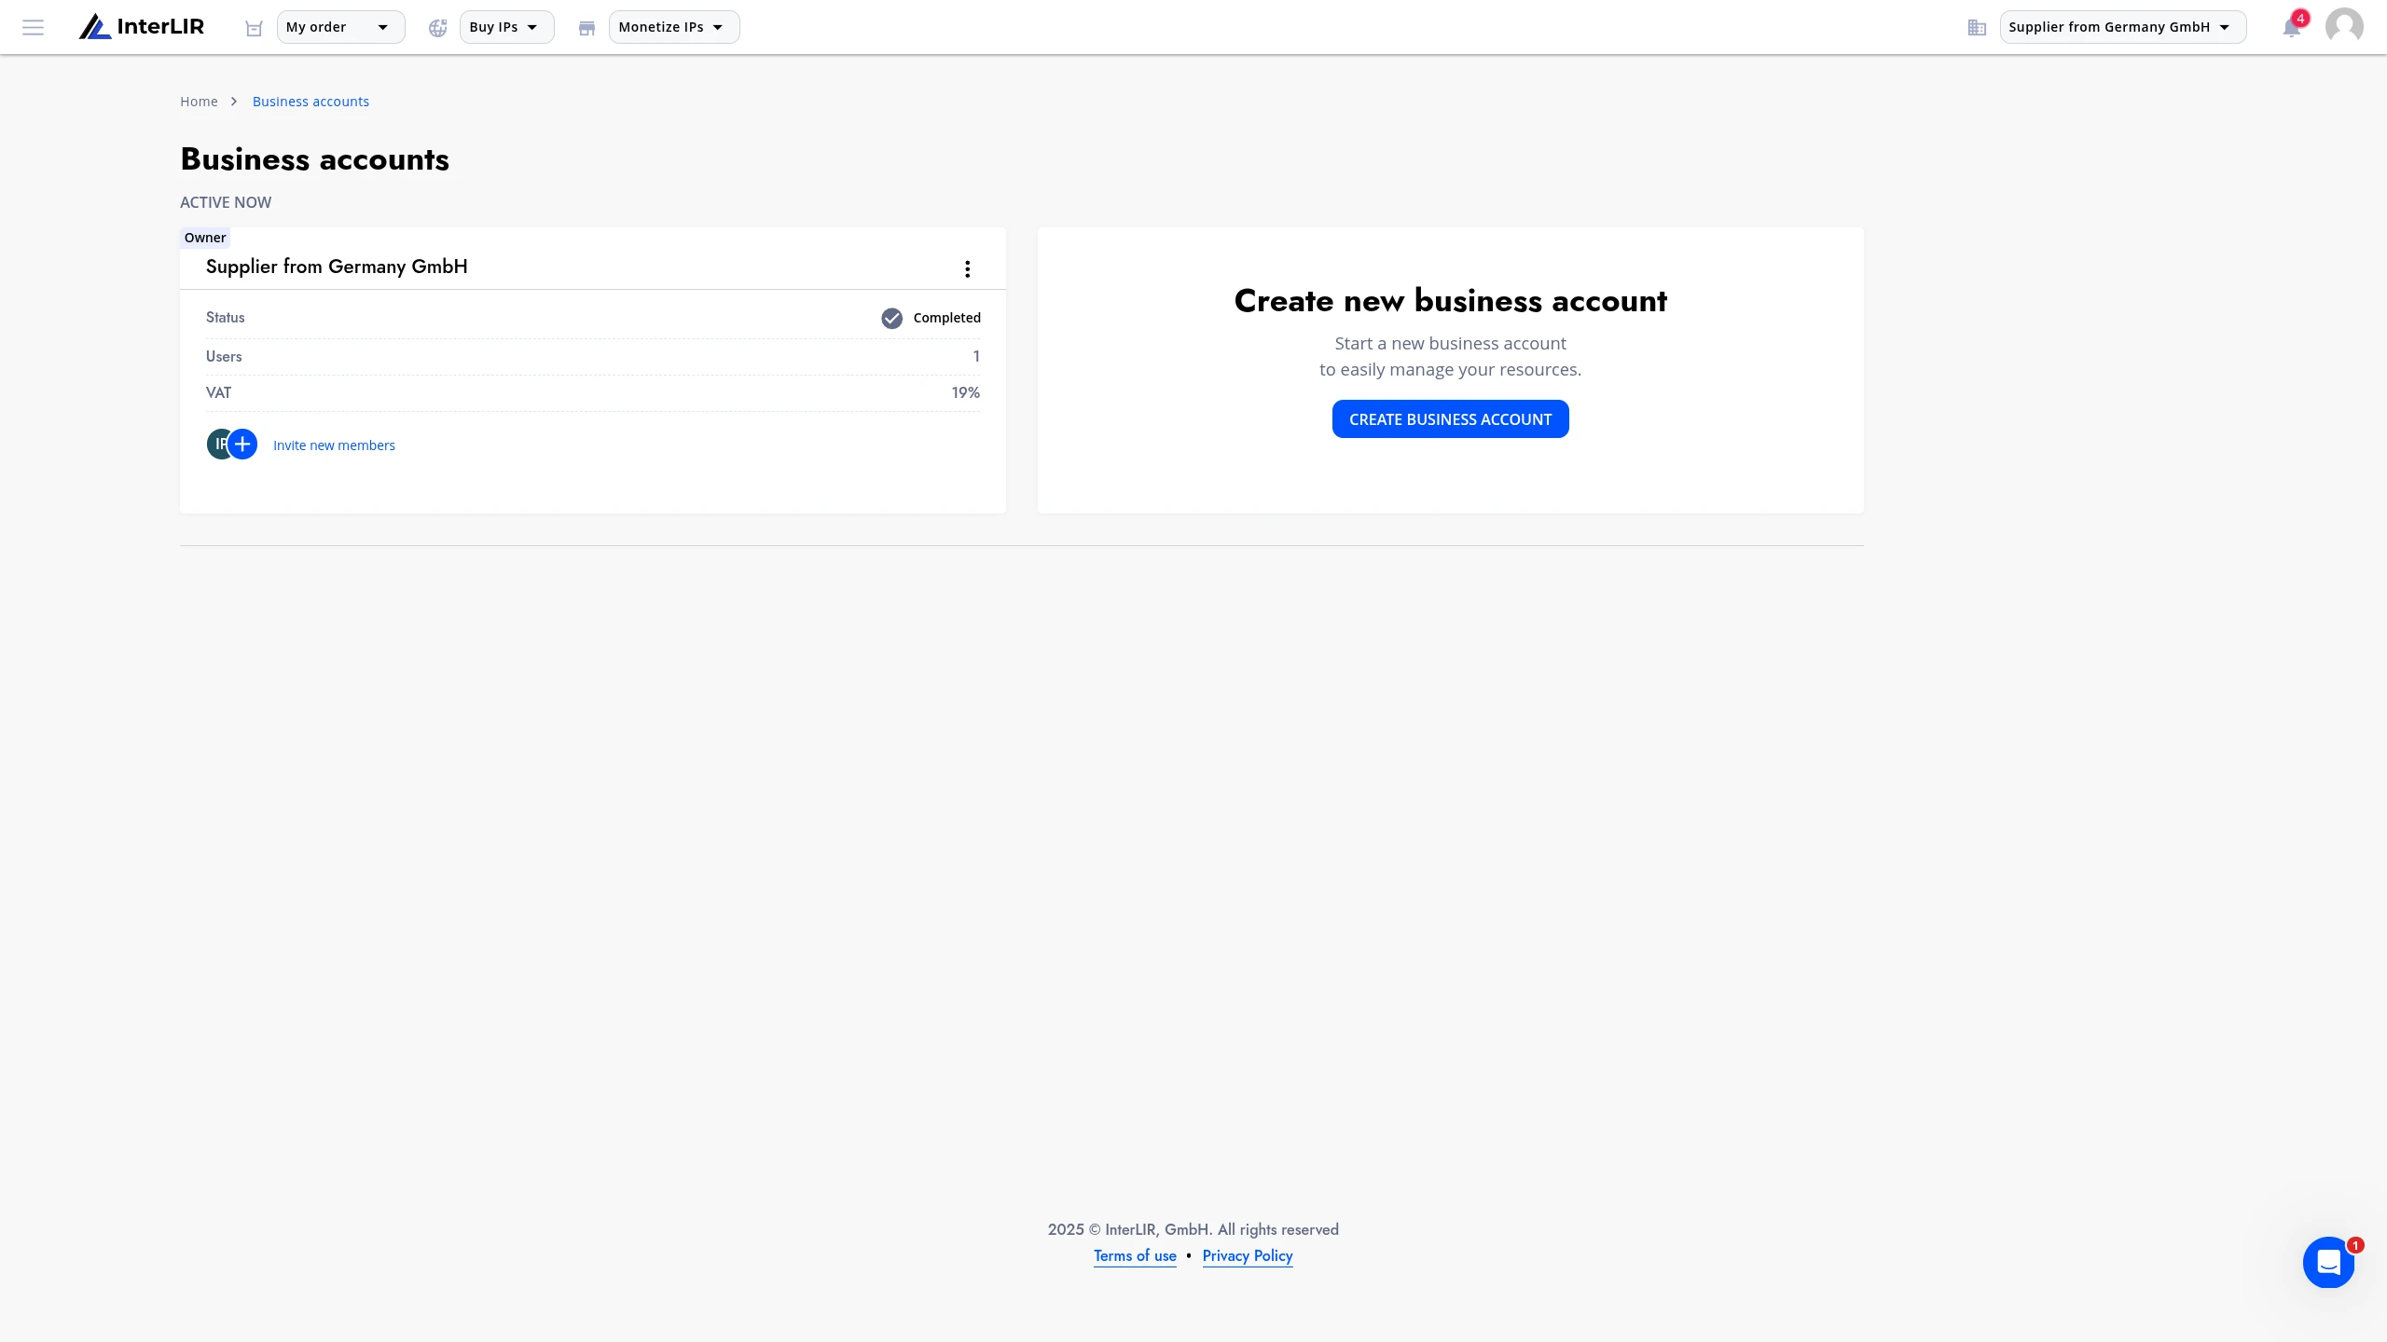2387x1342 pixels.
Task: Click the VAT row label
Action: coord(218,392)
